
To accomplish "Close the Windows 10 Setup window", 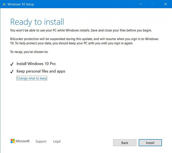I will [x=165, y=4].
